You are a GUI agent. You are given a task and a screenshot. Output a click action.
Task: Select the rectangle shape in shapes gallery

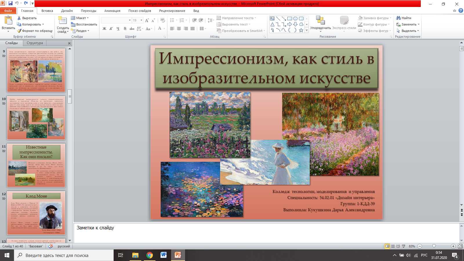coord(289,18)
